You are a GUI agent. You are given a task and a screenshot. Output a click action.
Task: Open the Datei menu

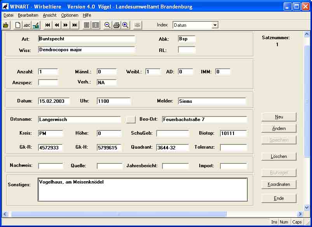(x=8, y=15)
